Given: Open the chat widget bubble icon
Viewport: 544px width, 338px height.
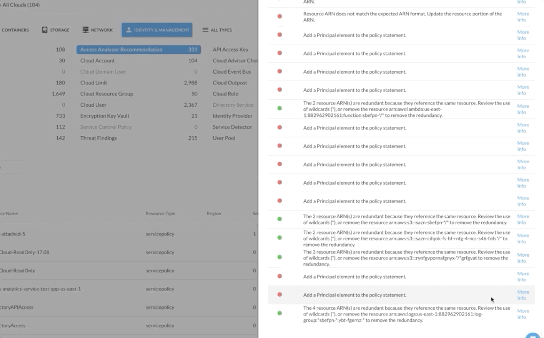Looking at the screenshot, I should [x=533, y=335].
